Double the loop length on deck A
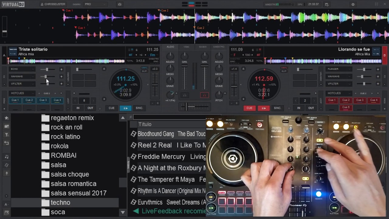The width and height of the screenshot is (389, 219). point(94,100)
